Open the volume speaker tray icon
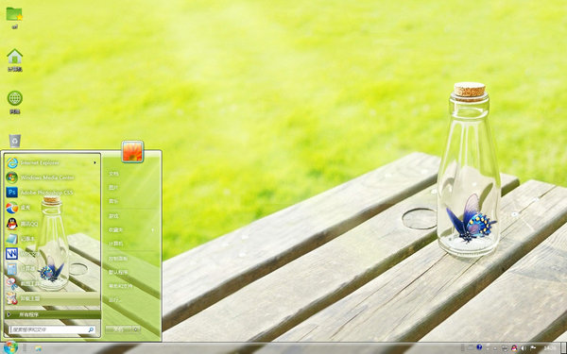The height and width of the screenshot is (354, 567). coord(524,348)
